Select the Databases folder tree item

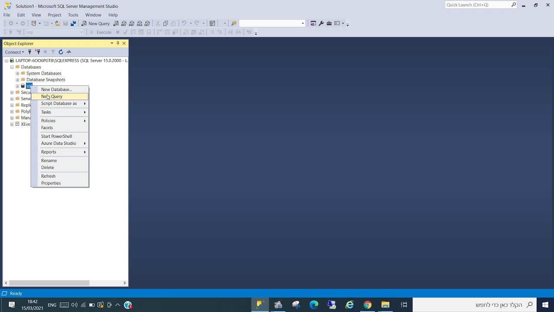point(31,67)
